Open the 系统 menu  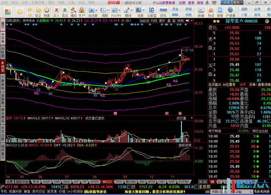tap(5, 3)
